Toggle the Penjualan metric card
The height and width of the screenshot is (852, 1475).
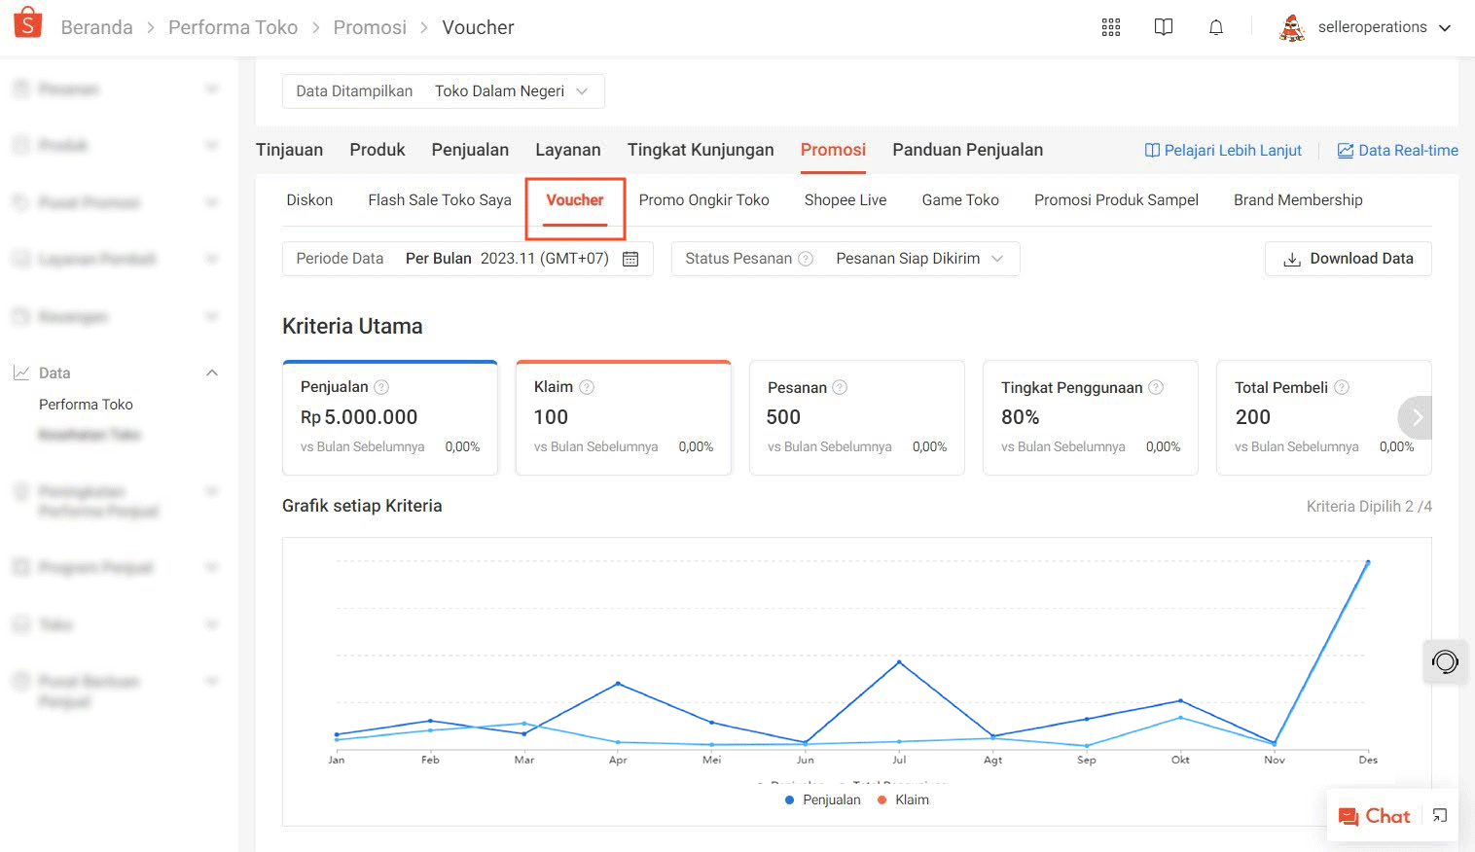point(389,418)
